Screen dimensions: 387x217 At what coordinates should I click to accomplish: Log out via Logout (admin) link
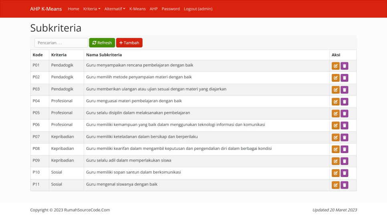pos(198,9)
